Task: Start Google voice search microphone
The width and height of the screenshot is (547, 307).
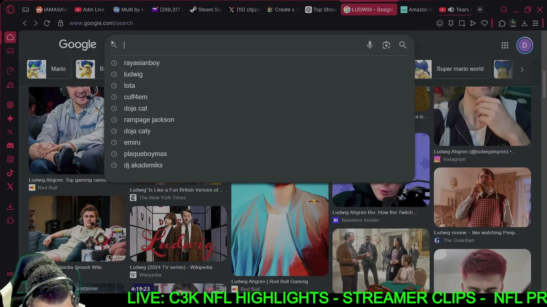Action: tap(370, 45)
